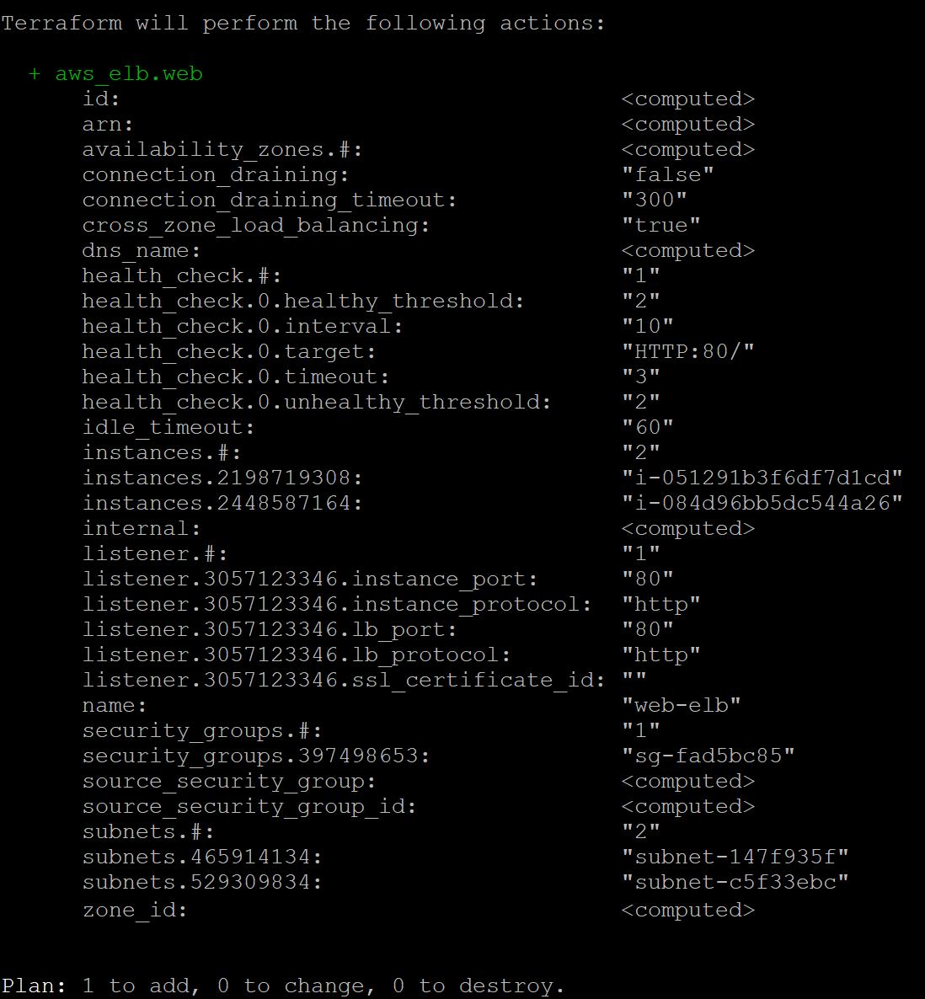Click the dns_name attribute label
Image resolution: width=925 pixels, height=999 pixels.
[x=142, y=250]
